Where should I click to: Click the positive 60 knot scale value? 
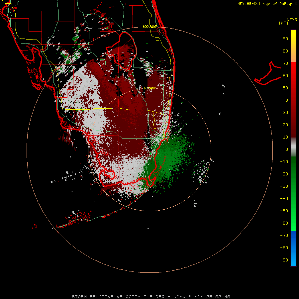click(x=285, y=75)
